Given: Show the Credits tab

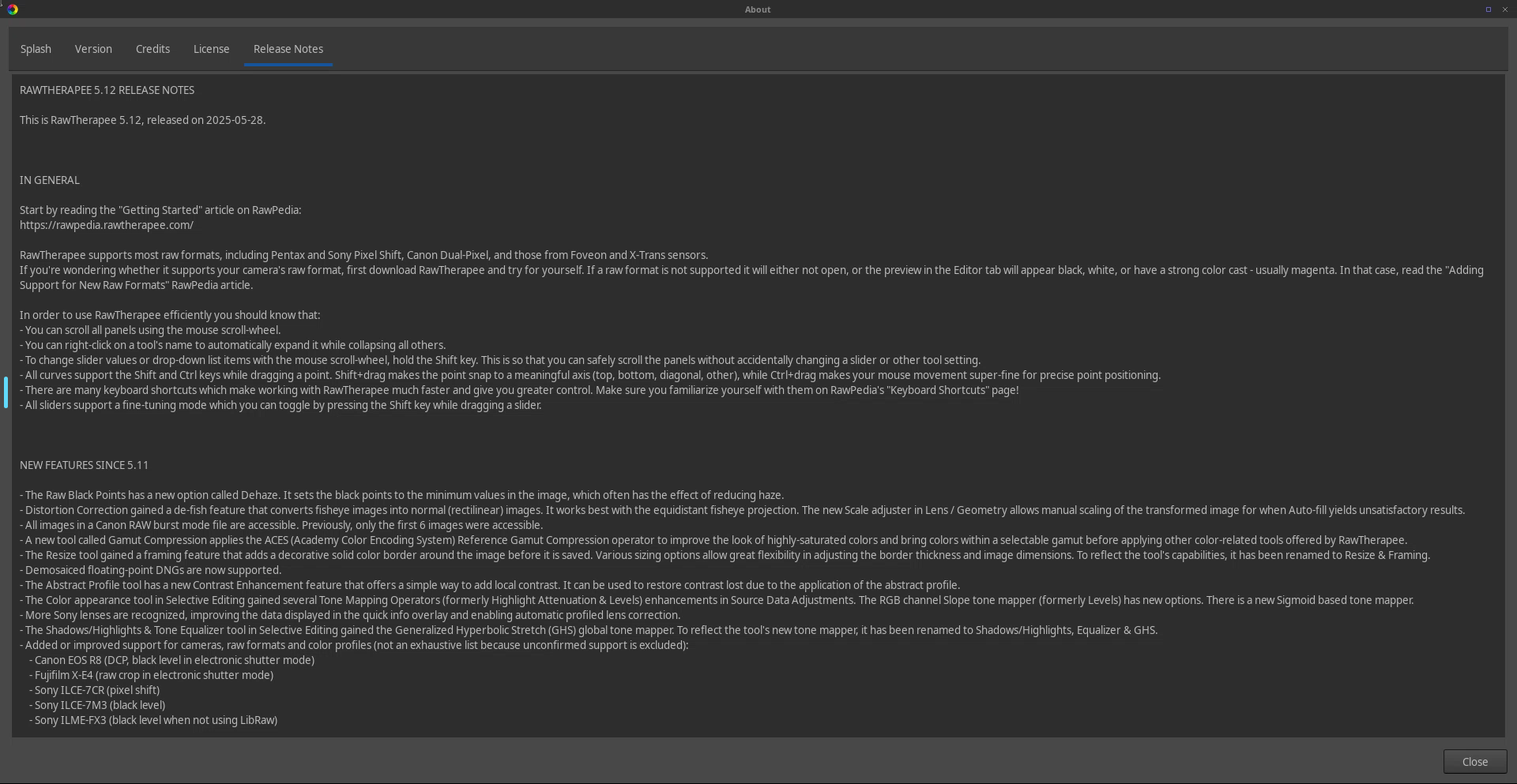Looking at the screenshot, I should pyautogui.click(x=152, y=49).
